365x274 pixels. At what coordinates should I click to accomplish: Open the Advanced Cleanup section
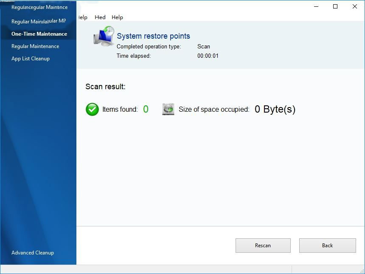tap(33, 253)
